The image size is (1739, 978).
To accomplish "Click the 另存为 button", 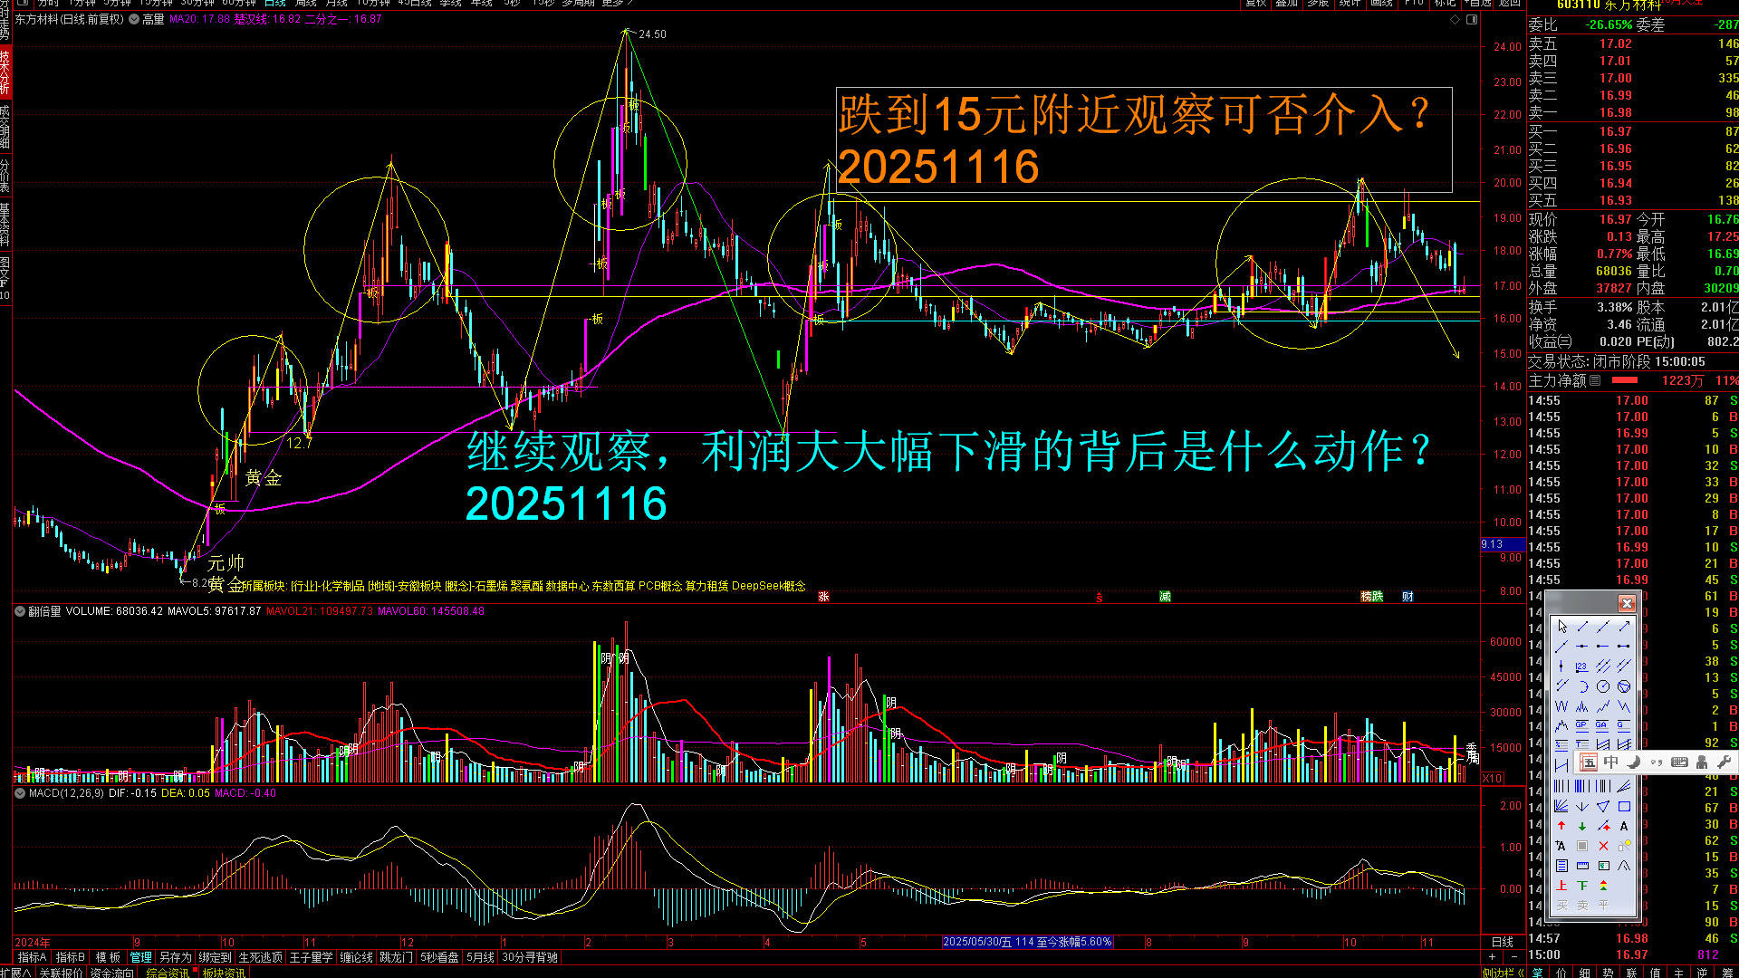I will pos(175,957).
